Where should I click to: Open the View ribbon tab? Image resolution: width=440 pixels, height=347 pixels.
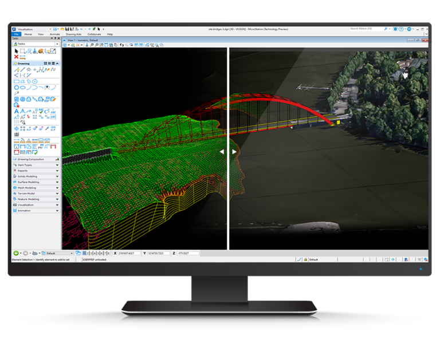41,34
